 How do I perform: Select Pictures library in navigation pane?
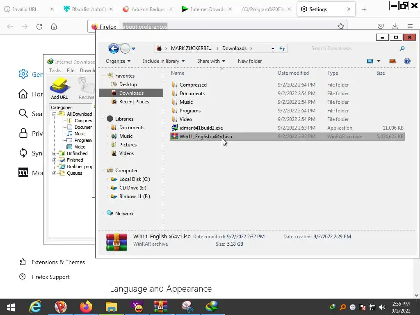128,145
